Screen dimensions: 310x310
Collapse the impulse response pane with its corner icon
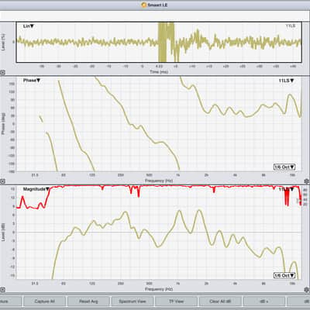tap(2, 73)
